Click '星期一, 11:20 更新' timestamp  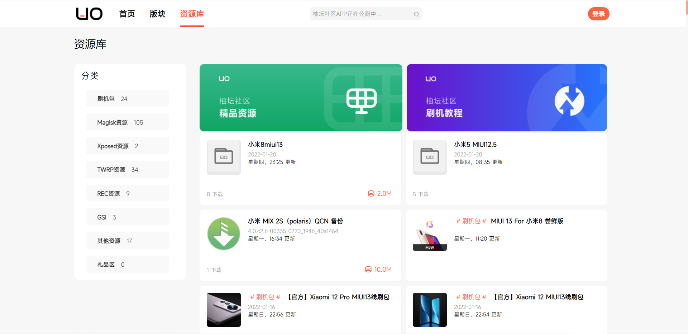pos(477,239)
